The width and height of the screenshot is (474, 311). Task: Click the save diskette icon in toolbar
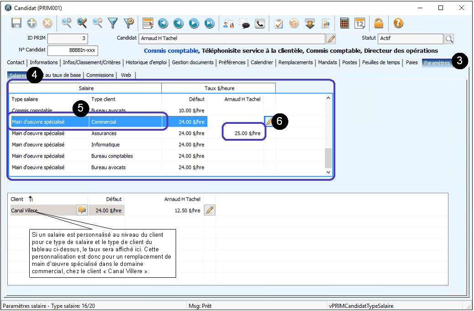click(16, 23)
